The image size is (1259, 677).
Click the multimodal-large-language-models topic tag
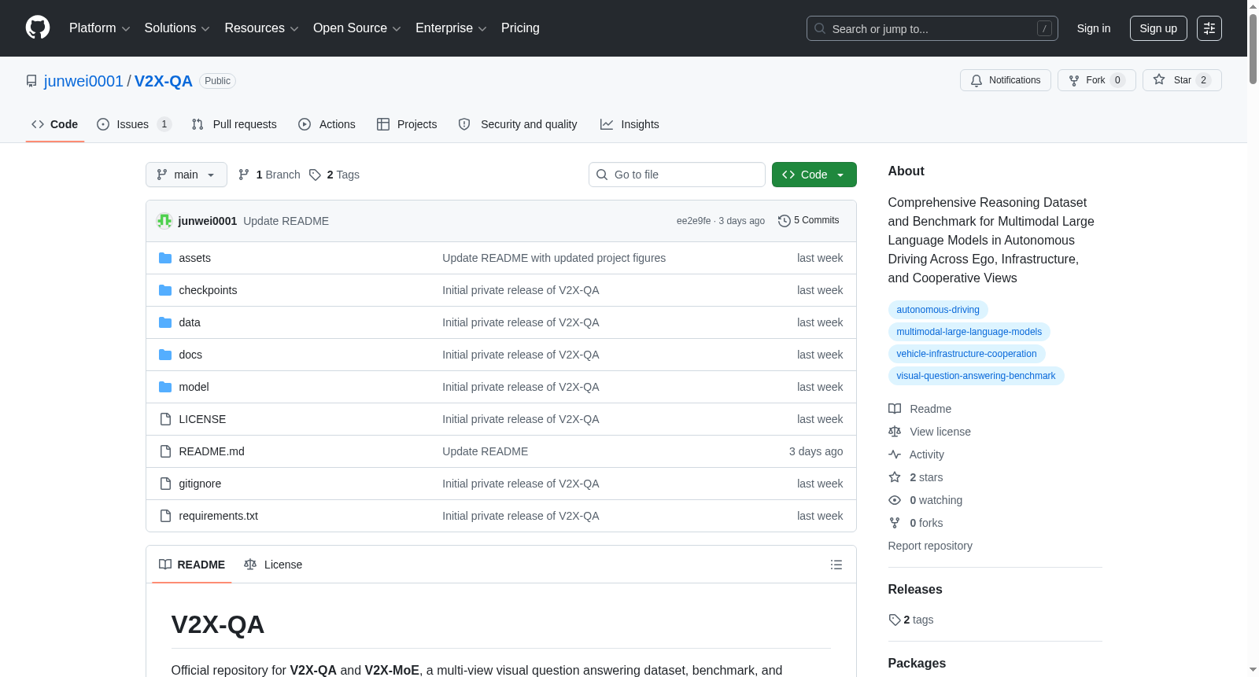[x=969, y=332]
